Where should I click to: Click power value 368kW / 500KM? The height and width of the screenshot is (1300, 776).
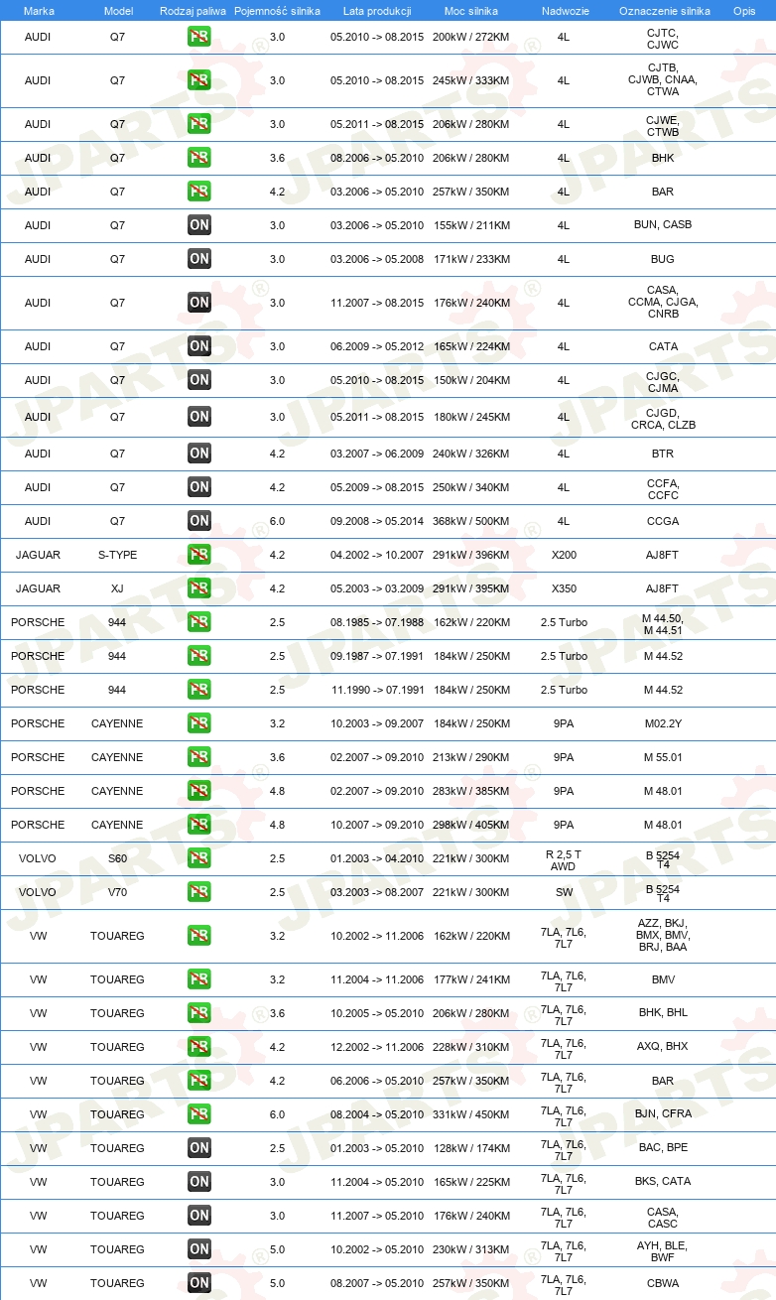471,521
